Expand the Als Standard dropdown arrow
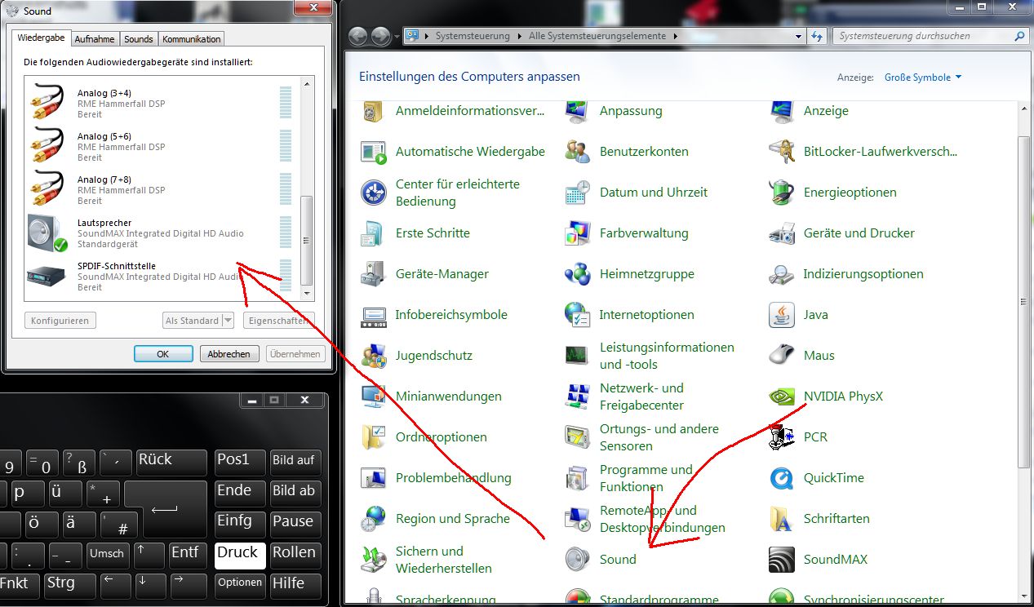1034x607 pixels. (228, 321)
